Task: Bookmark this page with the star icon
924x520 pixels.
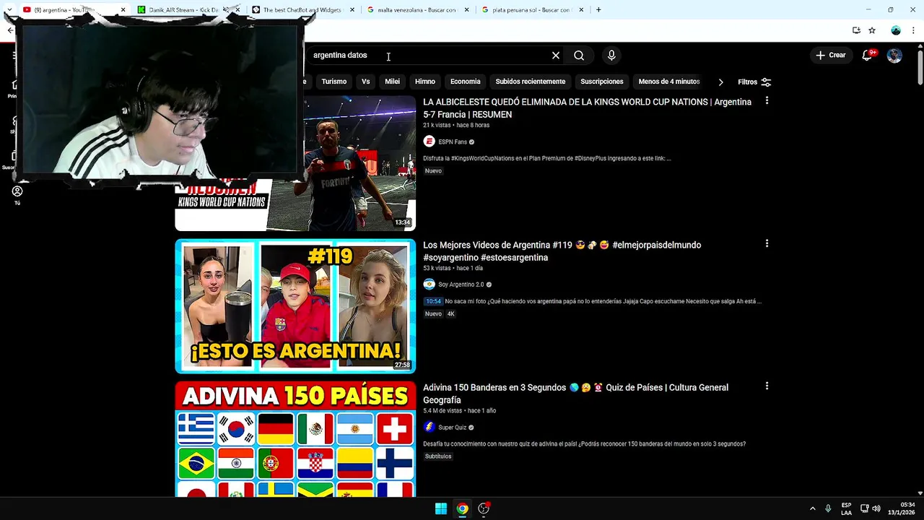Action: click(x=872, y=30)
